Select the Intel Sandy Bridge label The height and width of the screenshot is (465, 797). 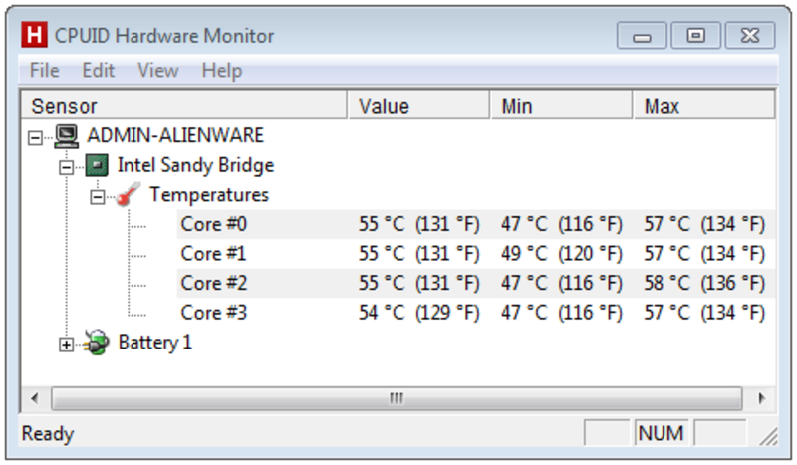[195, 165]
